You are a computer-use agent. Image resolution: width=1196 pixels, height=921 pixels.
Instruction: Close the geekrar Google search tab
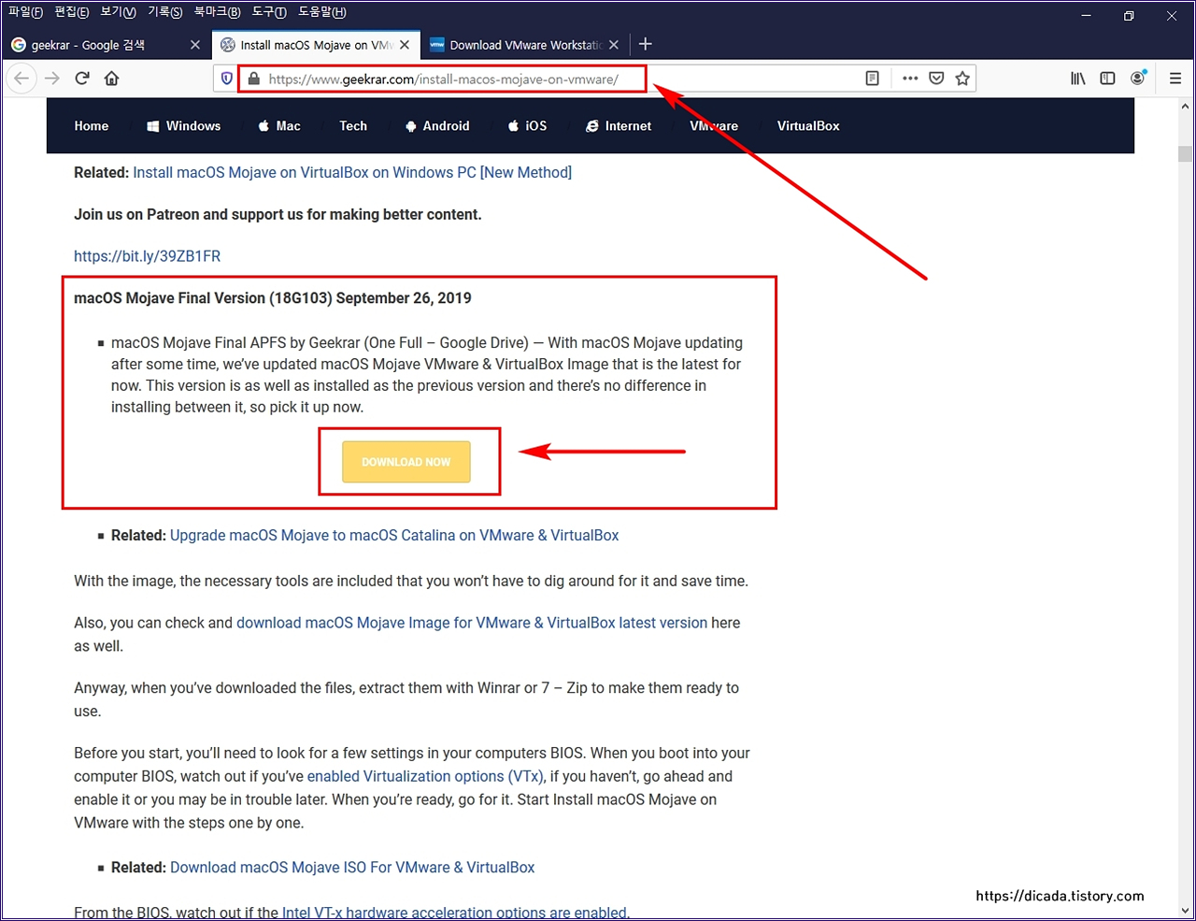point(195,45)
